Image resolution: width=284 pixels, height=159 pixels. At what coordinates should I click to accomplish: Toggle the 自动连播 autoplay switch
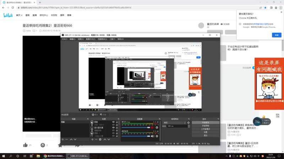[253, 67]
